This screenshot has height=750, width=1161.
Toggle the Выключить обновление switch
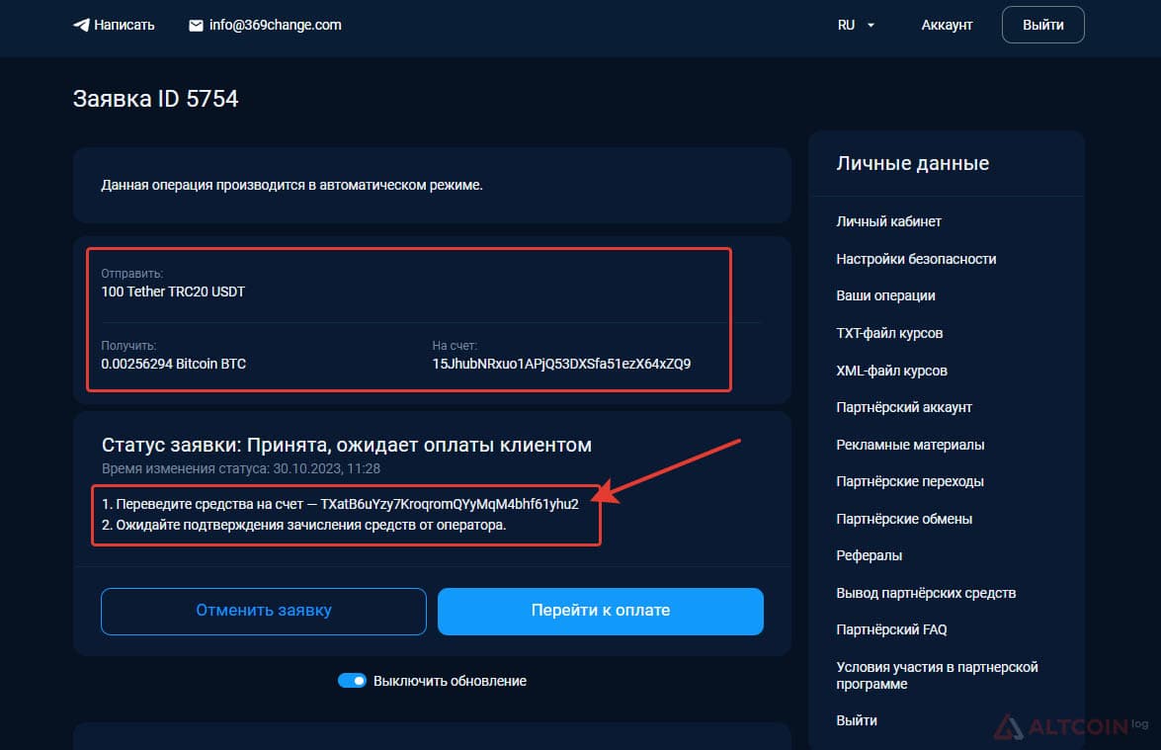click(x=352, y=681)
